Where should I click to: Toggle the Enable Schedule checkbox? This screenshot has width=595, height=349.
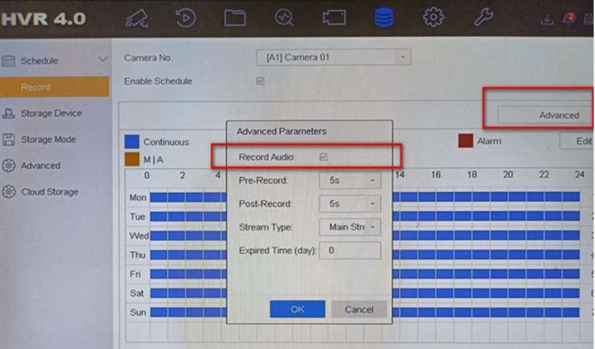pos(260,81)
